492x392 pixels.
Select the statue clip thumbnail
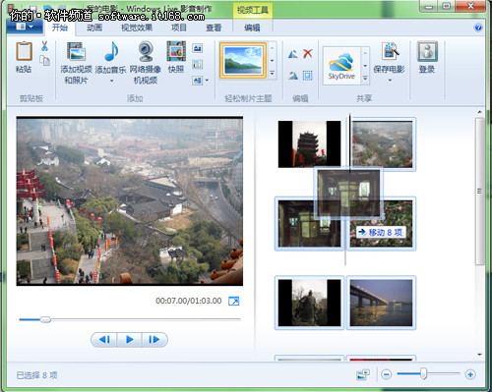(309, 303)
